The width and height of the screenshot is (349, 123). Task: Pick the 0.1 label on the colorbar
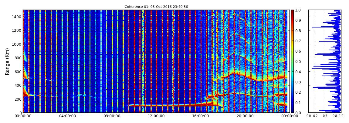pyautogui.click(x=298, y=102)
